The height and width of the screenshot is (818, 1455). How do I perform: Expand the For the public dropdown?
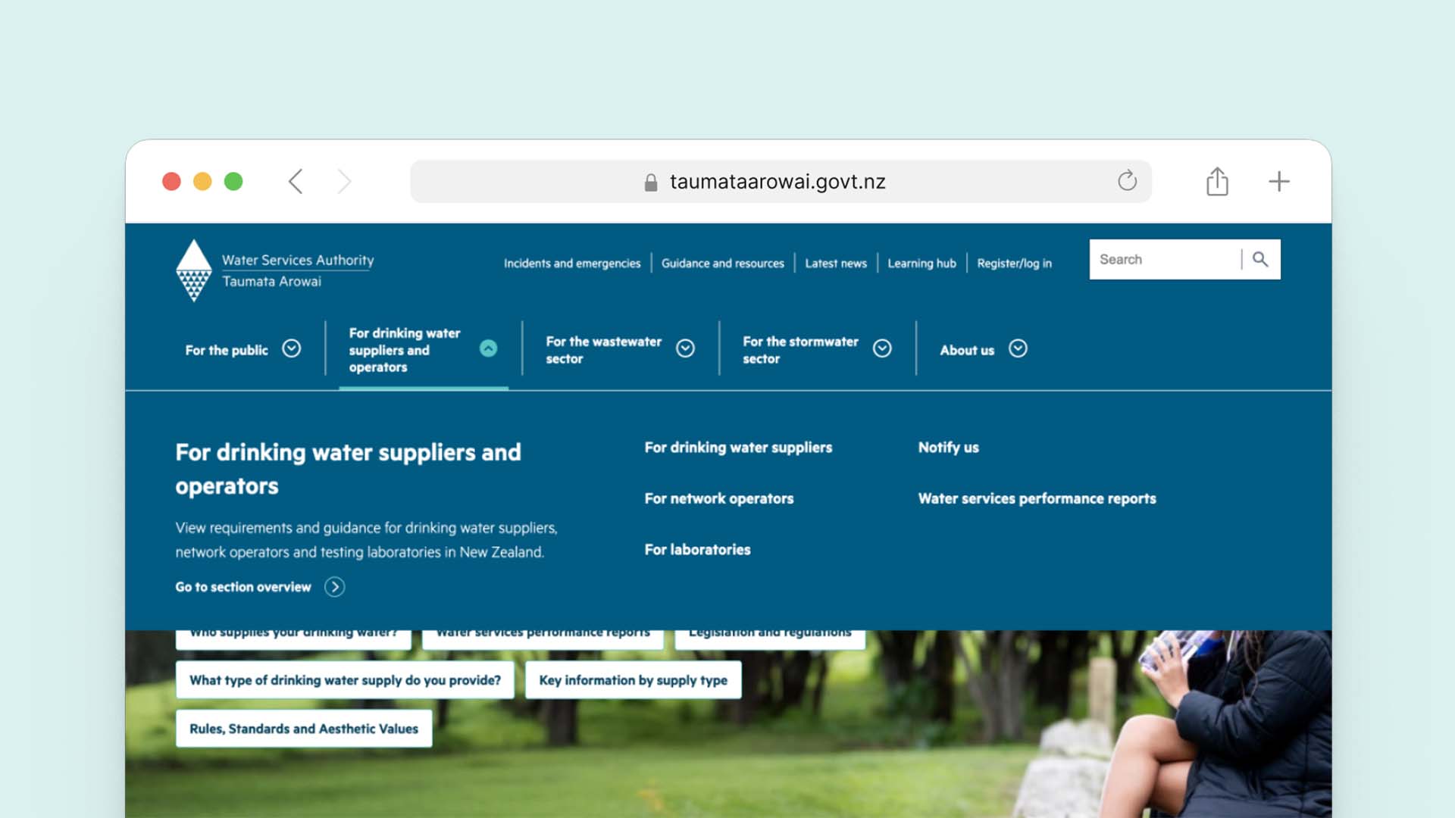click(x=292, y=348)
